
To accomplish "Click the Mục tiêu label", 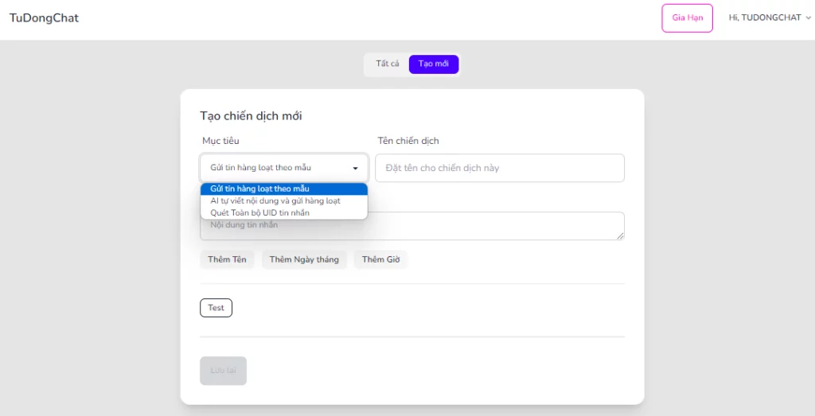I will pos(221,141).
